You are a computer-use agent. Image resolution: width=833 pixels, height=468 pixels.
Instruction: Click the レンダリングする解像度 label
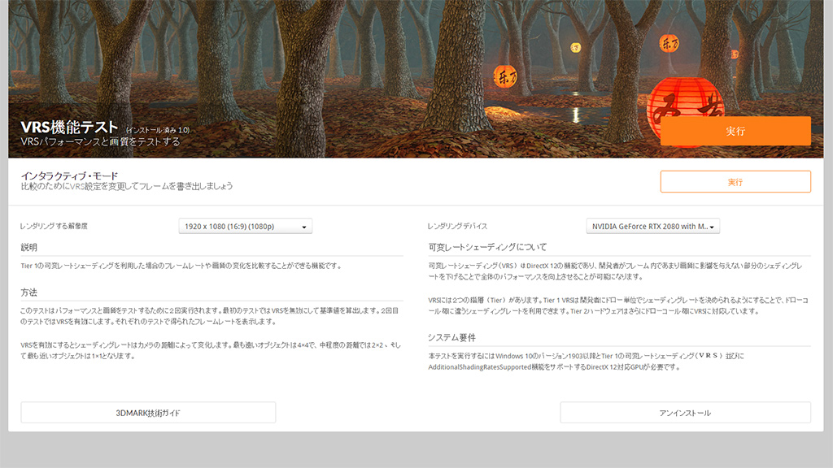tap(54, 226)
